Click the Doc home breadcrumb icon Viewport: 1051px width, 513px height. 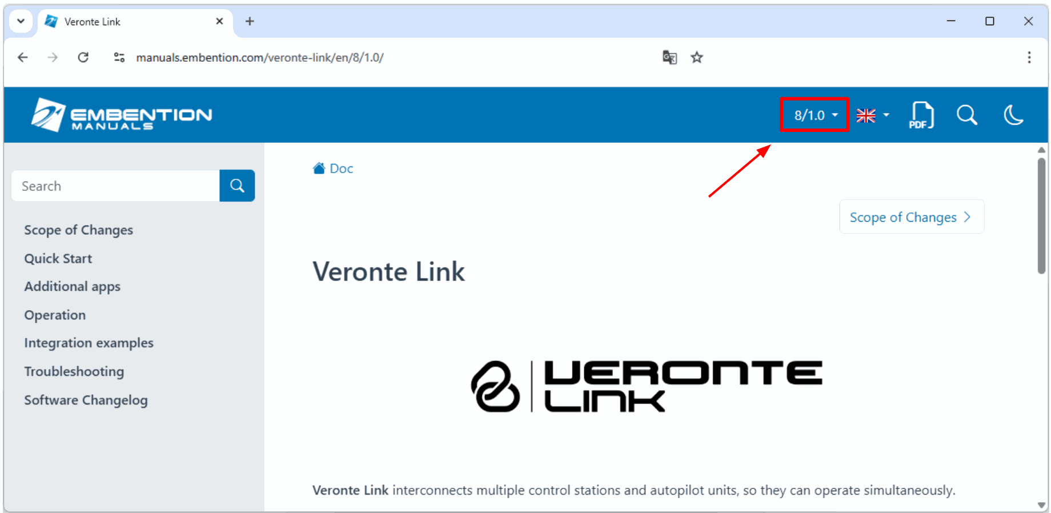click(x=319, y=168)
